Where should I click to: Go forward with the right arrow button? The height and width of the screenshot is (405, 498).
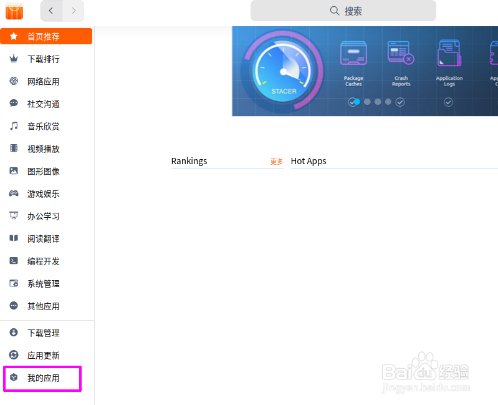(x=74, y=11)
